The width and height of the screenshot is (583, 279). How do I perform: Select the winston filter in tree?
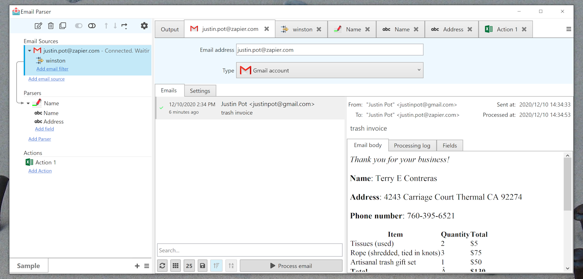pos(55,61)
